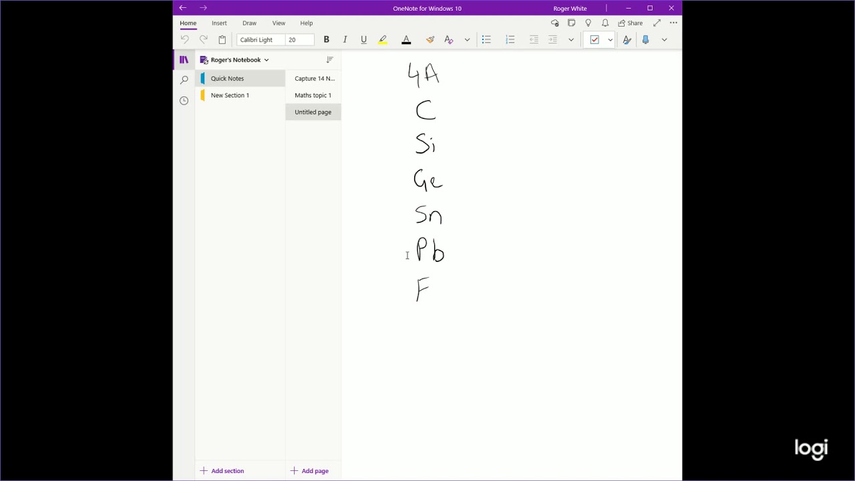Click the Increase Indent icon
The image size is (855, 481).
tap(552, 40)
